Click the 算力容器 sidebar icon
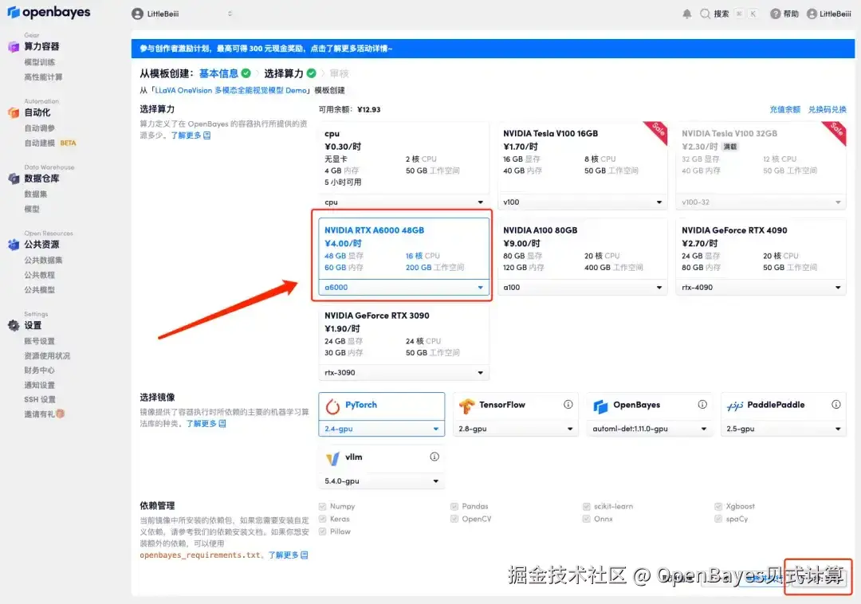Image resolution: width=861 pixels, height=604 pixels. coord(14,47)
